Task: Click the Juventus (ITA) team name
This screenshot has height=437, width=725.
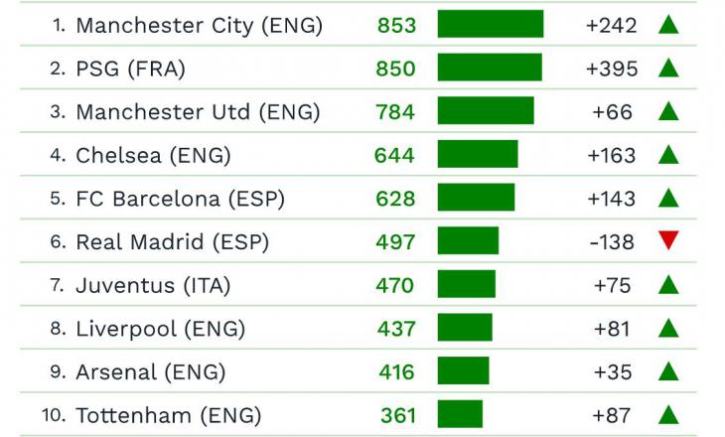Action: pos(153,285)
